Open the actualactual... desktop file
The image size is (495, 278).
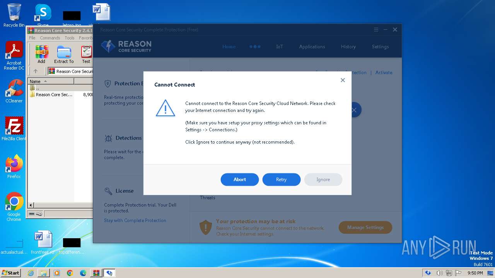[x=14, y=246]
